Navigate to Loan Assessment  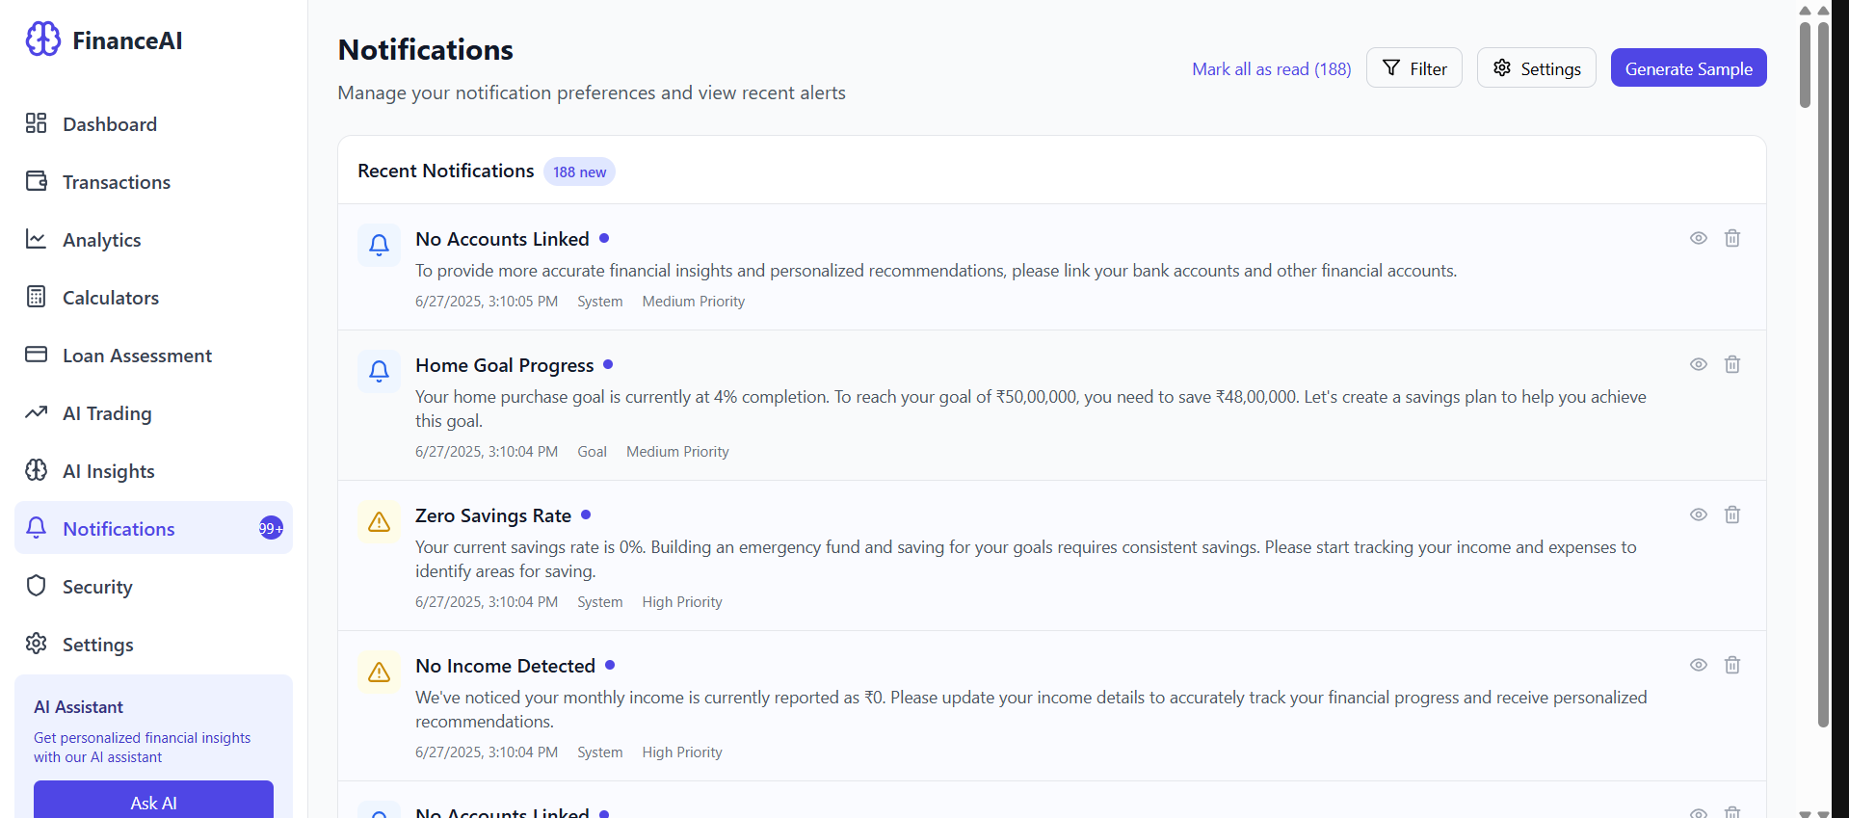(x=153, y=356)
